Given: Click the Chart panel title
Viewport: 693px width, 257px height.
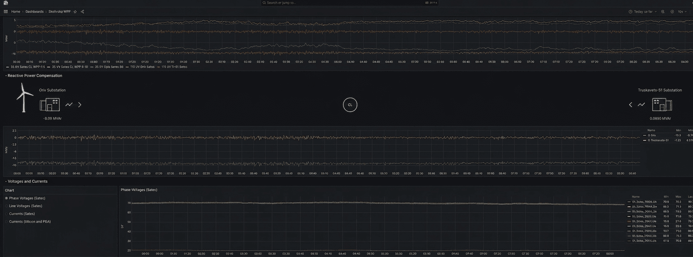Looking at the screenshot, I should (9, 190).
